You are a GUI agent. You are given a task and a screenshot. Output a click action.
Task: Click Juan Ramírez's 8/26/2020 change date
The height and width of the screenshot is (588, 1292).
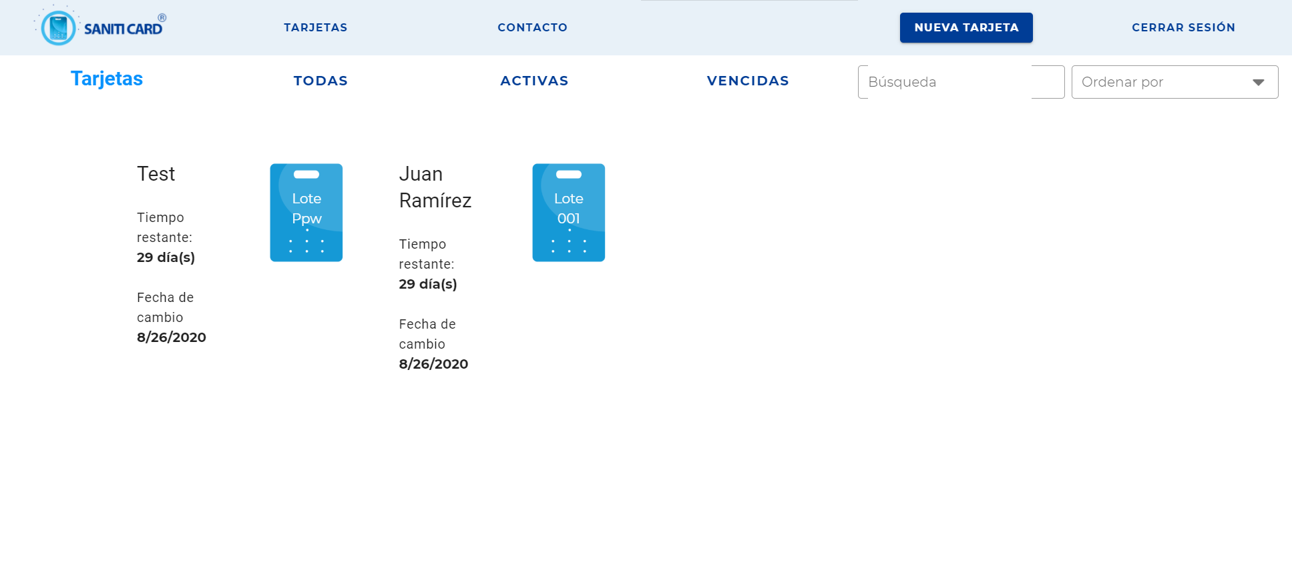433,364
